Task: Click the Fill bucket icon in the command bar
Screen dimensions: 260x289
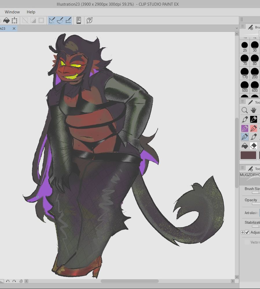Action: 6,21
